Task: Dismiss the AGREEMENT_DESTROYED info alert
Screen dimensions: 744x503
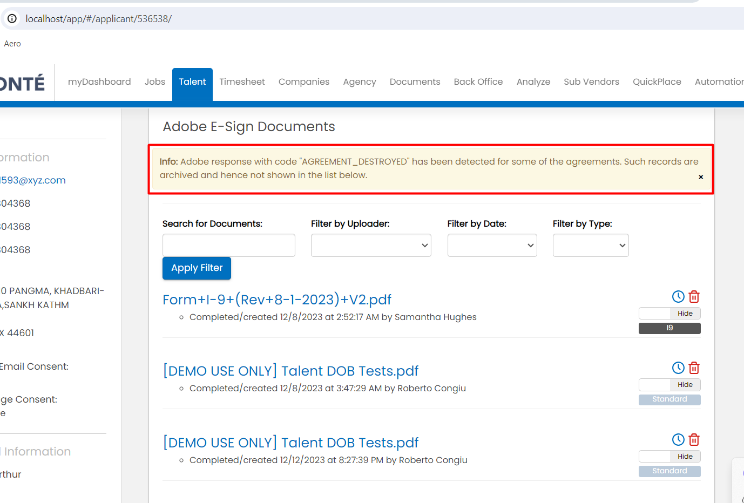Action: pyautogui.click(x=701, y=177)
